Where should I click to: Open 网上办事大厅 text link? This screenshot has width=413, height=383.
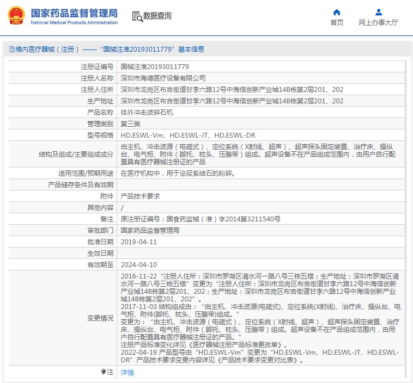click(x=379, y=23)
